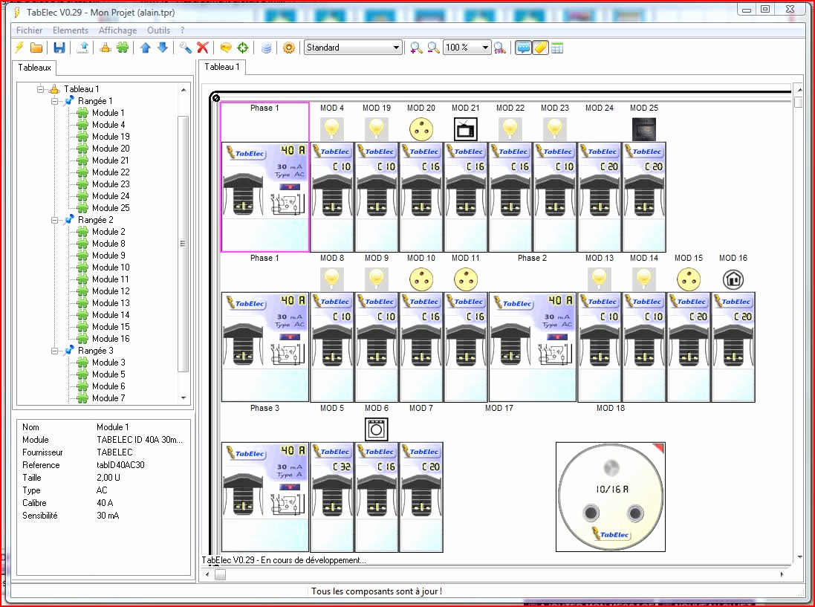Reset zoom with the 100% magnifier icon
The image size is (815, 607).
point(500,48)
